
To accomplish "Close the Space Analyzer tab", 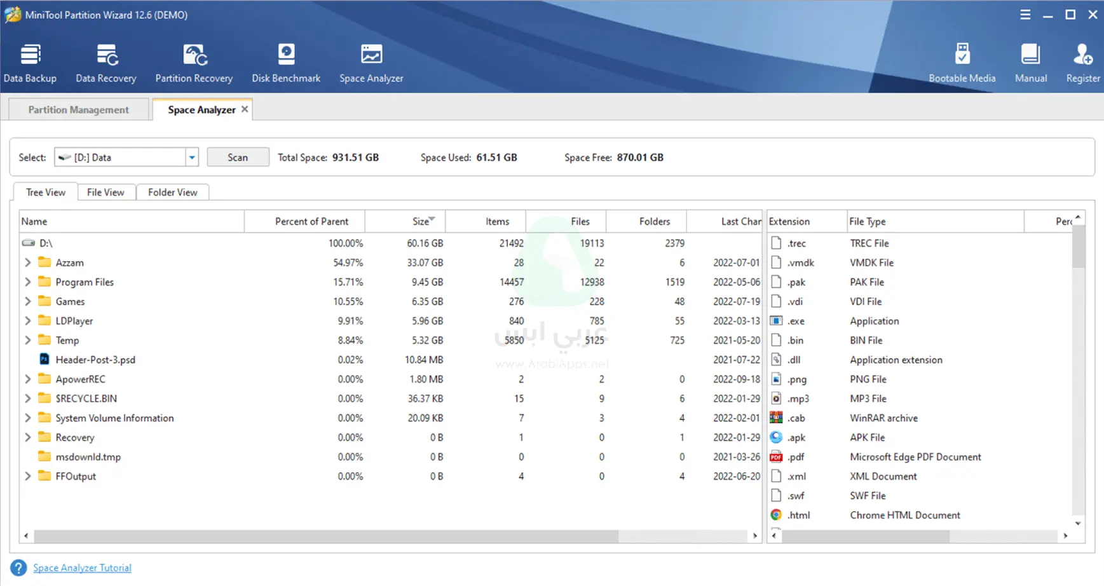I will [x=245, y=109].
